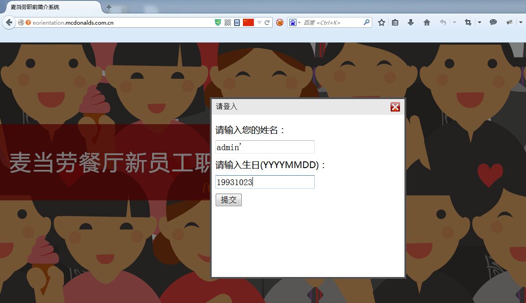Go back with the browser back arrow

(9, 22)
